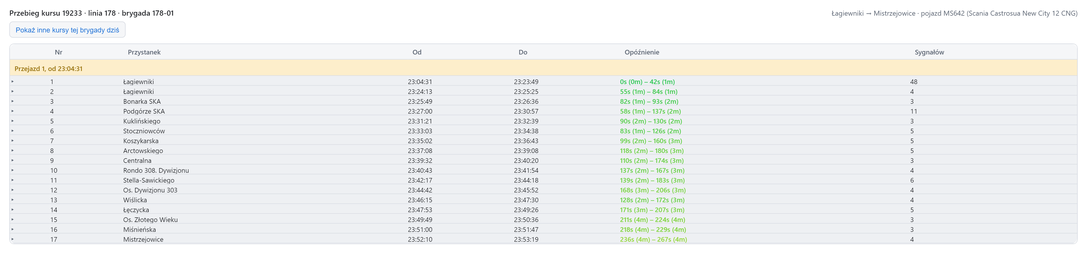Click the page title 'Przebieg kursu 19233'
This screenshot has width=1087, height=262.
coord(46,13)
